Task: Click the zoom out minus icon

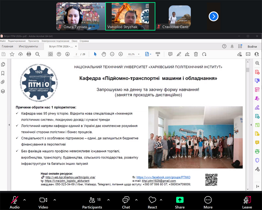Action: click(112, 54)
